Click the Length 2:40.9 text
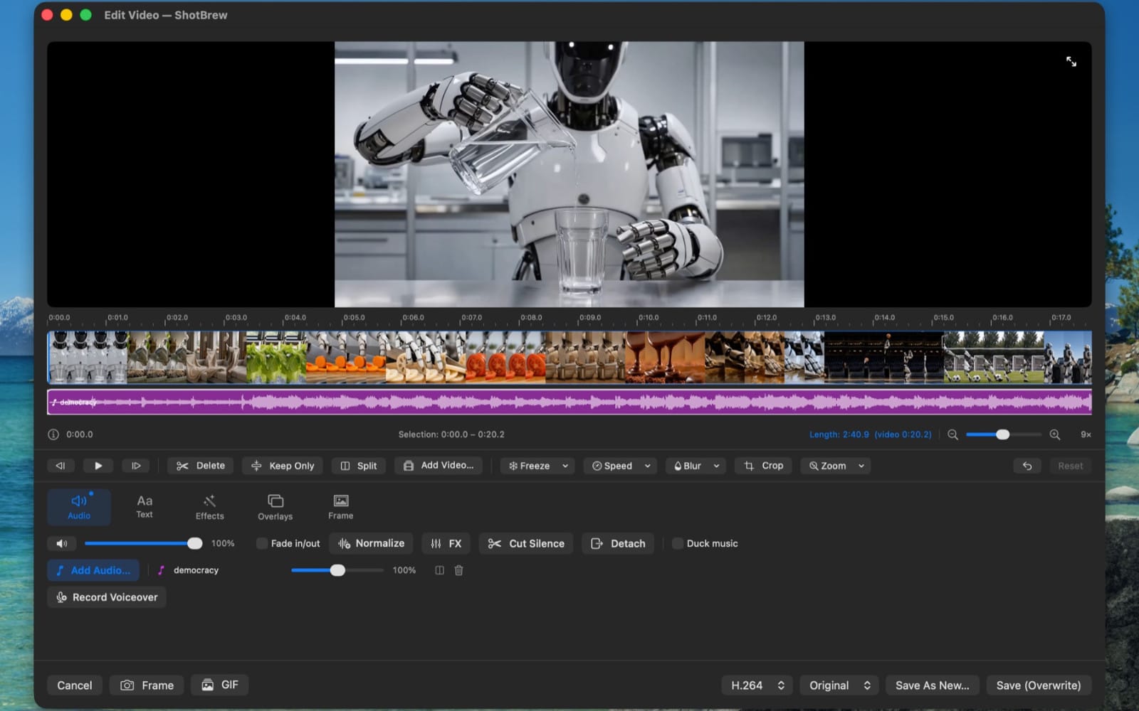The height and width of the screenshot is (711, 1139). point(839,434)
